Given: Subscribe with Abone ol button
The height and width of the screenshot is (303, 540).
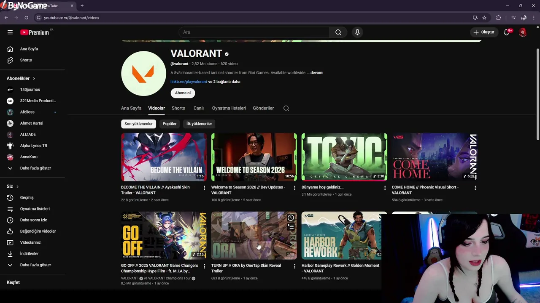Looking at the screenshot, I should point(183,93).
